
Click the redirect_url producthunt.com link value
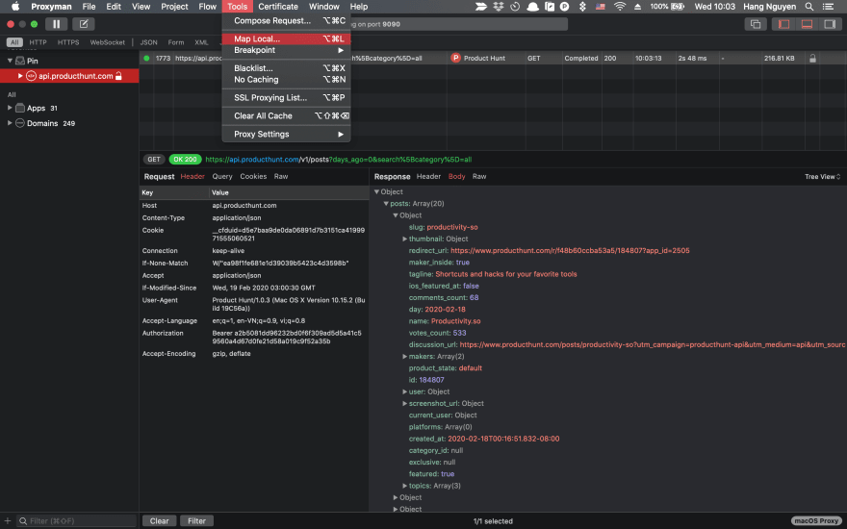pos(570,250)
